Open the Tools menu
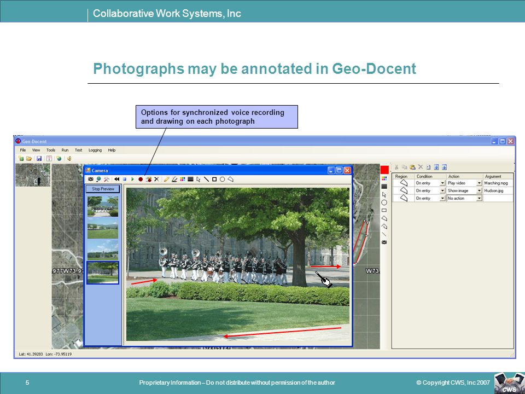The height and width of the screenshot is (394, 525). pos(50,150)
